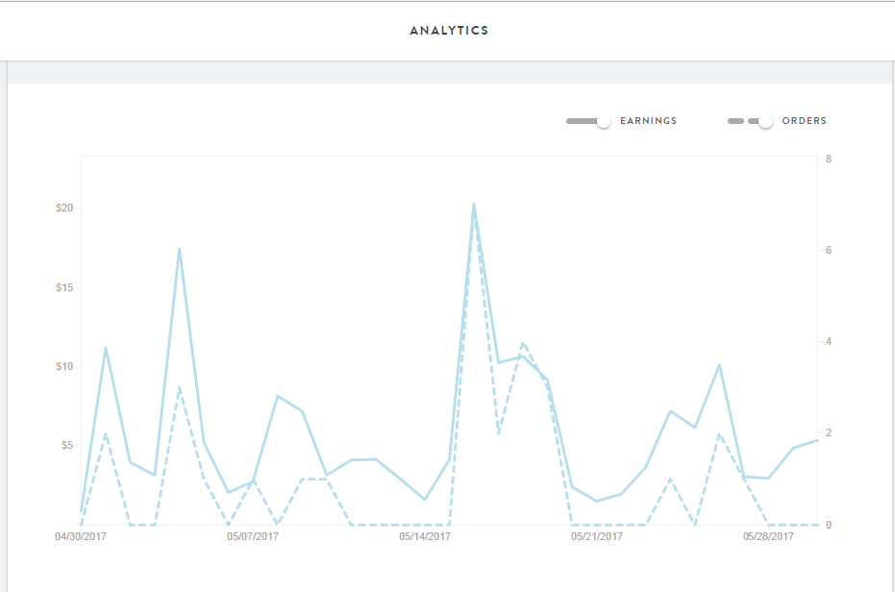Click the 05/07/2017 date axis label

(x=253, y=536)
